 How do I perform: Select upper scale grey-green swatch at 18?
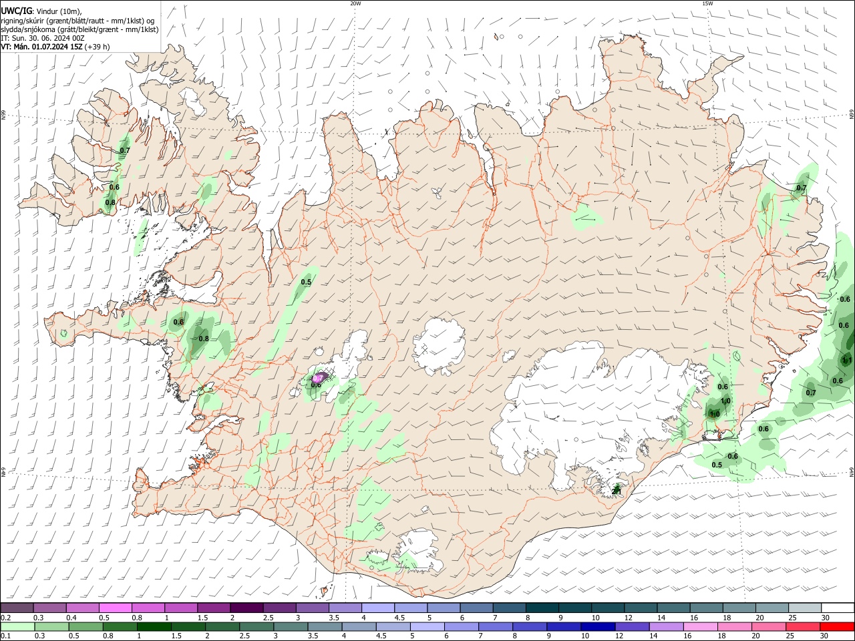tap(740, 608)
